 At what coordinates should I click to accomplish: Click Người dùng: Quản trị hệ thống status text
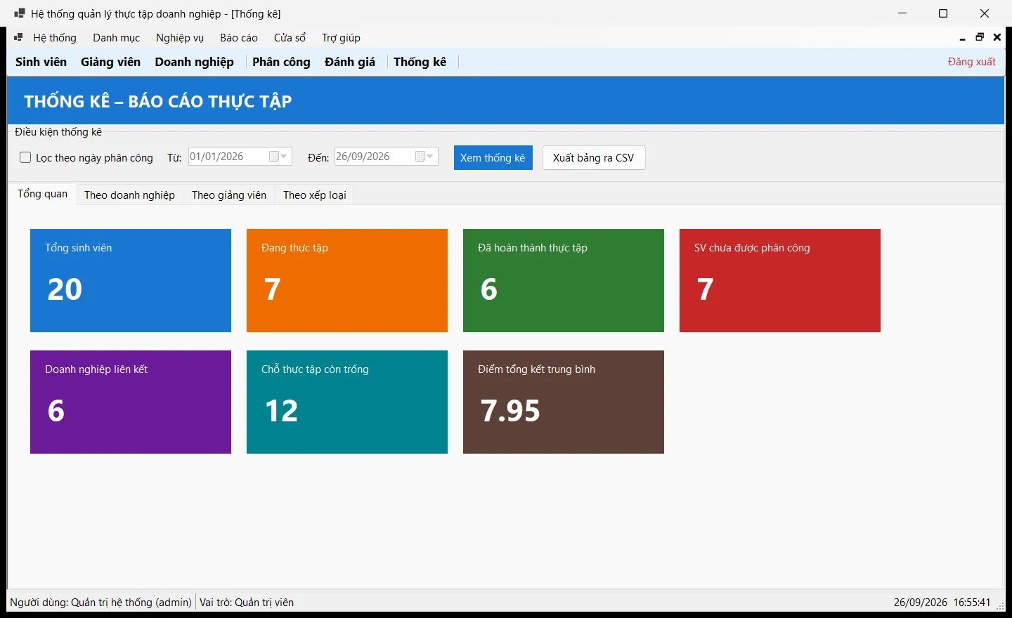pyautogui.click(x=101, y=603)
